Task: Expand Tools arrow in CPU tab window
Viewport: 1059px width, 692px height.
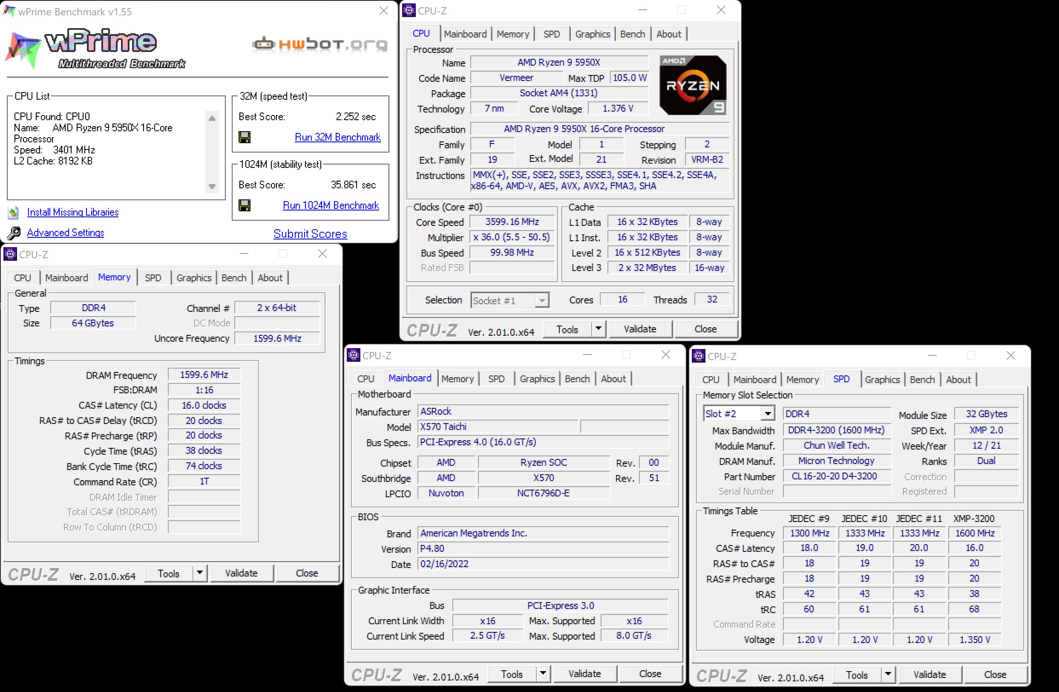Action: (598, 329)
